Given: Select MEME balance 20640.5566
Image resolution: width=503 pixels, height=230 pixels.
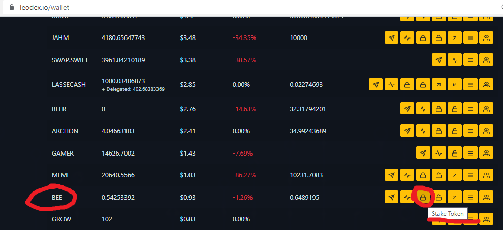Looking at the screenshot, I should click(x=118, y=175).
